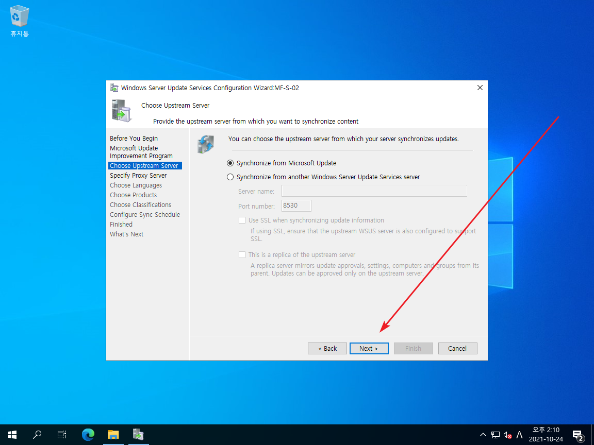Open network status tray icon
Viewport: 594px width, 445px height.
pyautogui.click(x=495, y=435)
